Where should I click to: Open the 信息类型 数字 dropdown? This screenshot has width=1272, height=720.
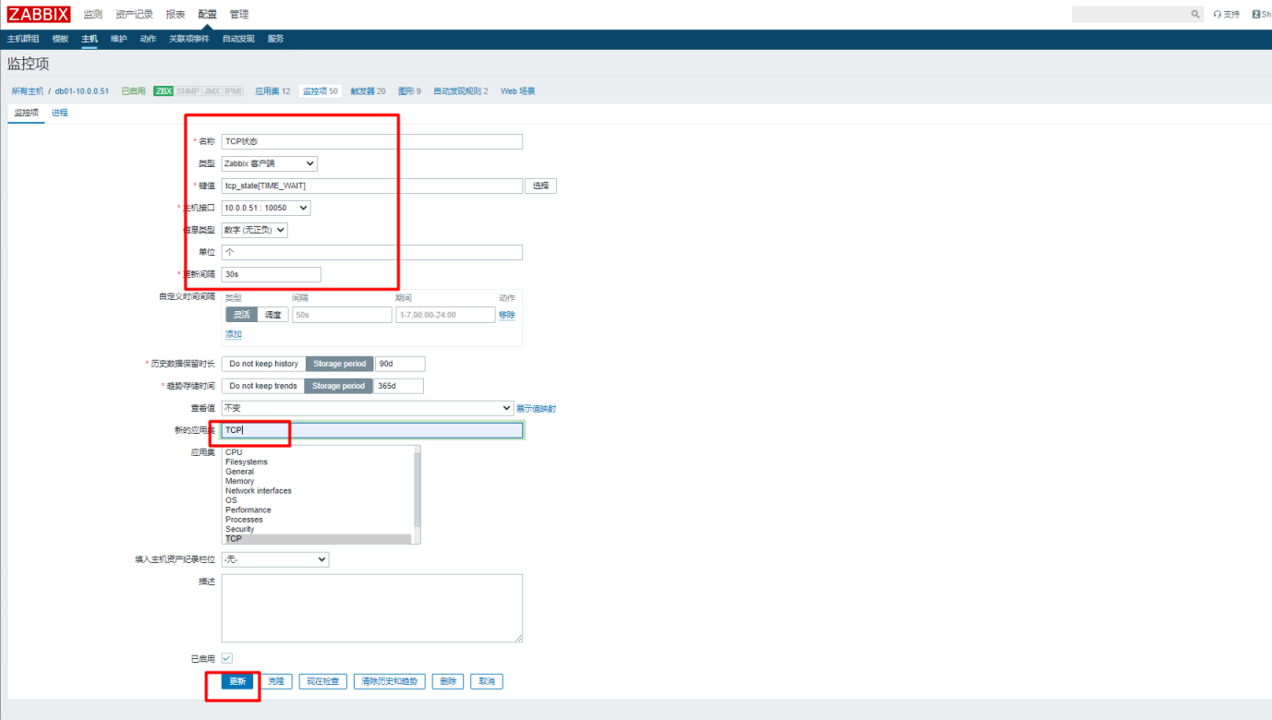click(254, 230)
